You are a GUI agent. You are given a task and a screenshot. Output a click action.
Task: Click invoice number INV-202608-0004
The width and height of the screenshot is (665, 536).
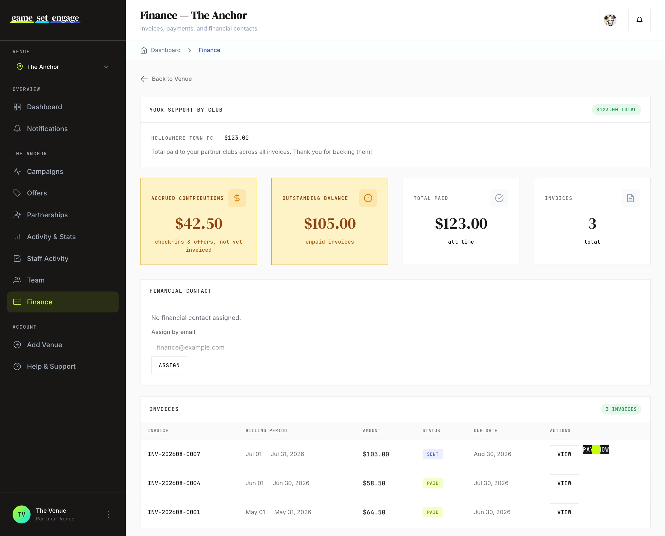pyautogui.click(x=174, y=483)
